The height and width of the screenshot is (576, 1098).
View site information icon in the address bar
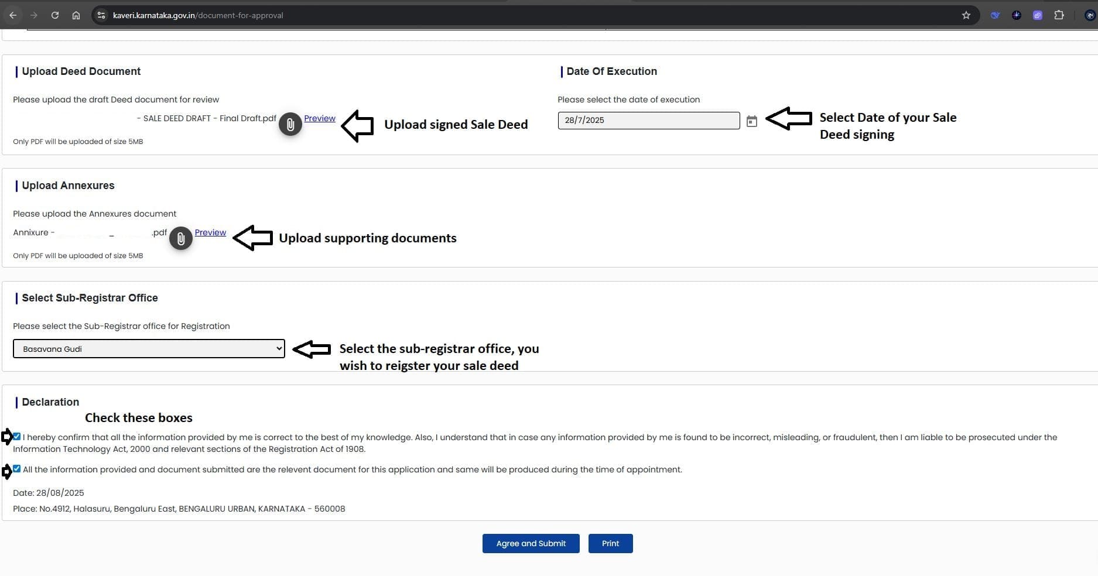(101, 15)
